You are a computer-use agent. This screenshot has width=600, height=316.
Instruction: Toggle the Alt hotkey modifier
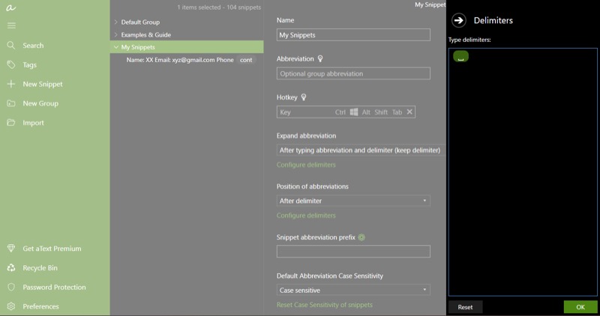coord(366,112)
